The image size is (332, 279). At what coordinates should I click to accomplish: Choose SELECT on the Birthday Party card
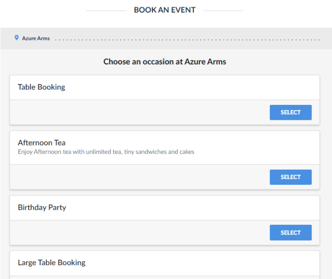[291, 232]
